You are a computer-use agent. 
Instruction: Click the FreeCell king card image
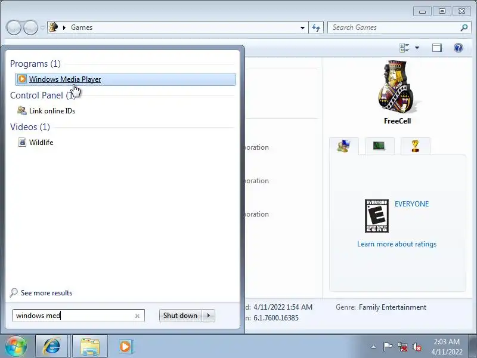coord(396,87)
